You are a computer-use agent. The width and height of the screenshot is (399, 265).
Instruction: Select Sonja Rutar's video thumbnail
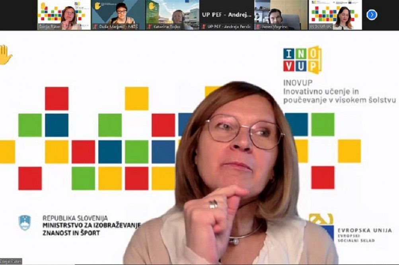click(64, 15)
